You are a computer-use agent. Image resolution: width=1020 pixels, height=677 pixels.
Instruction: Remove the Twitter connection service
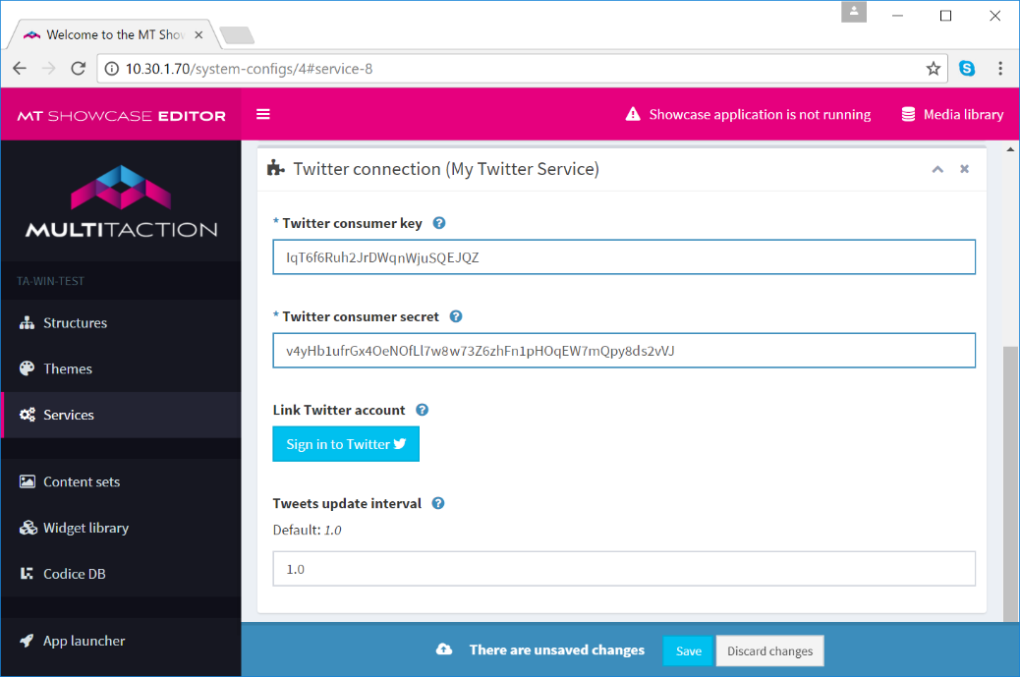pyautogui.click(x=964, y=169)
